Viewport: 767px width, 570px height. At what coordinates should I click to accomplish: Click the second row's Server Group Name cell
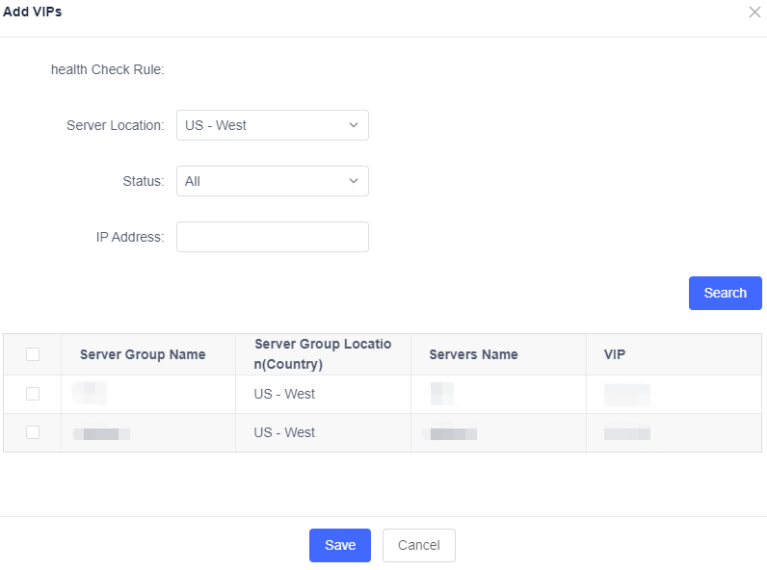tap(102, 433)
